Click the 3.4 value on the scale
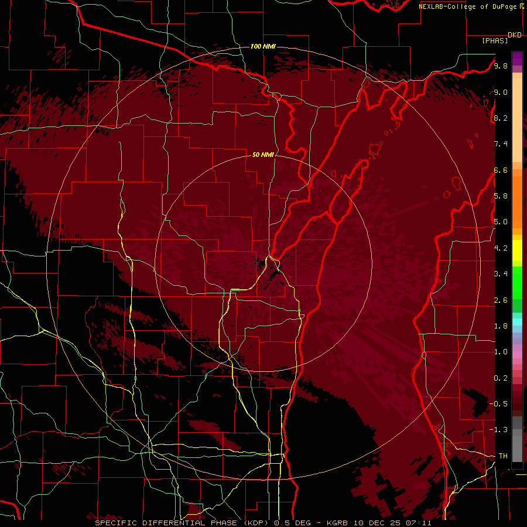 tap(501, 274)
